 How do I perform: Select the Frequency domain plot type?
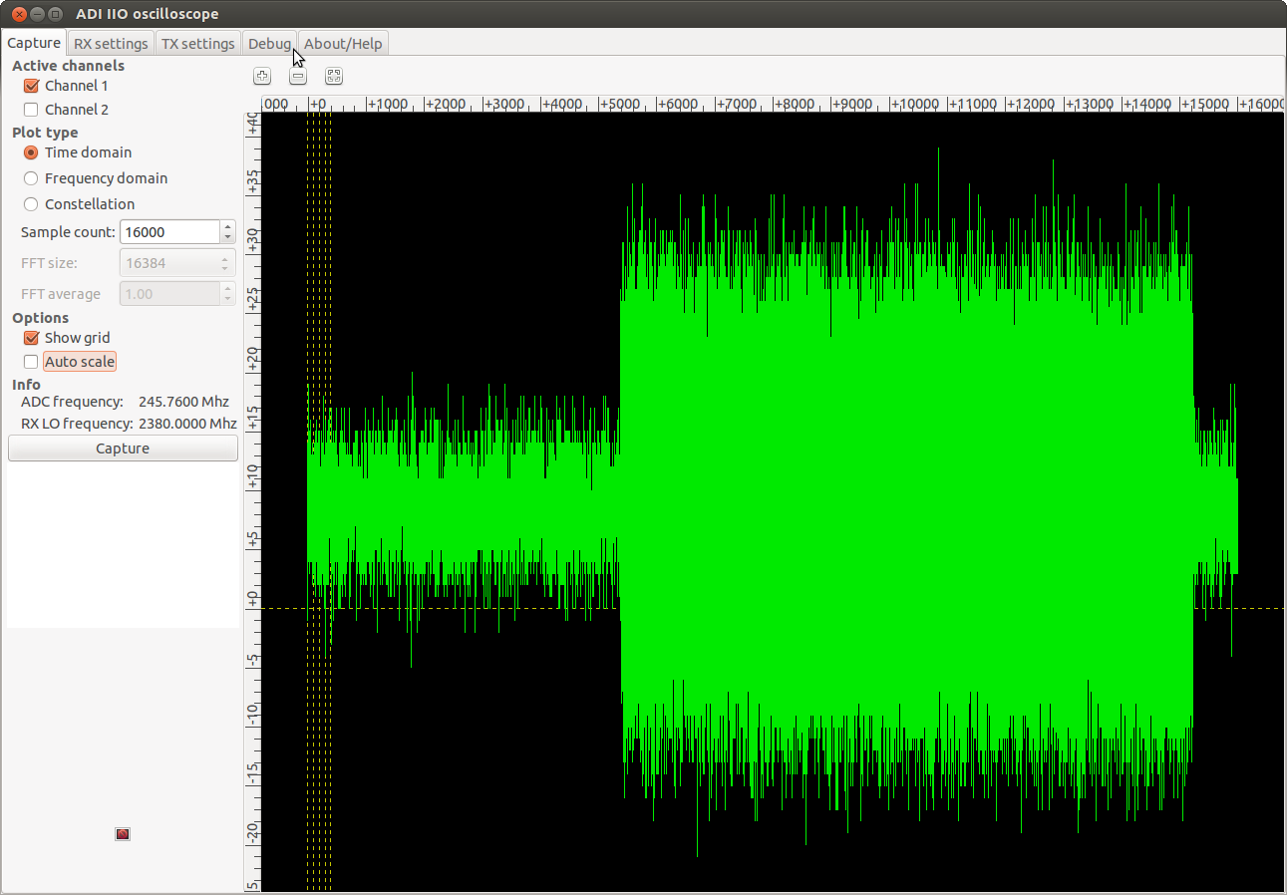[31, 178]
